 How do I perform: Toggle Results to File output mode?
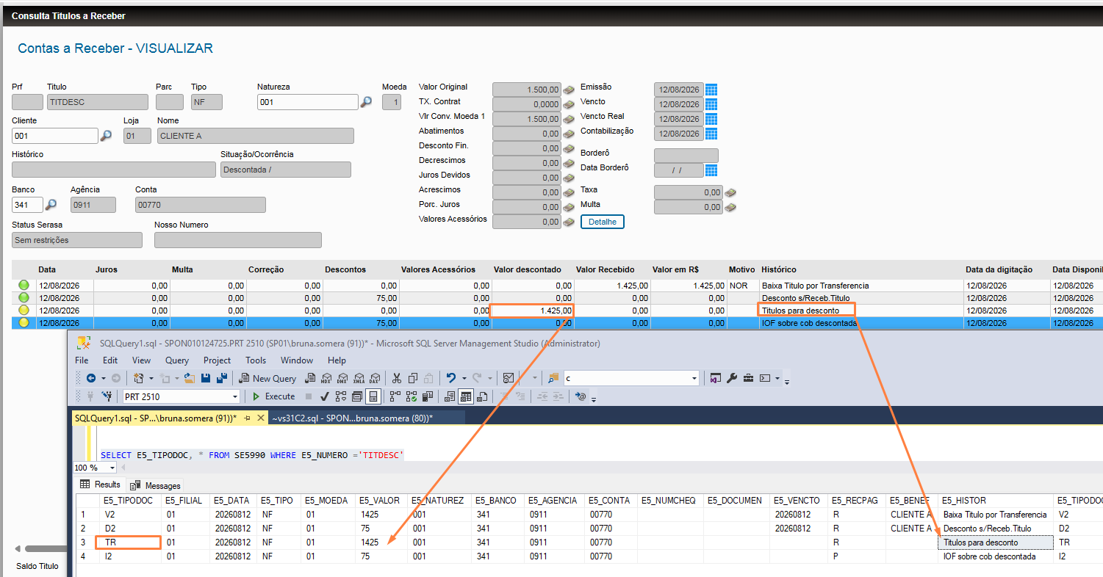(x=483, y=396)
